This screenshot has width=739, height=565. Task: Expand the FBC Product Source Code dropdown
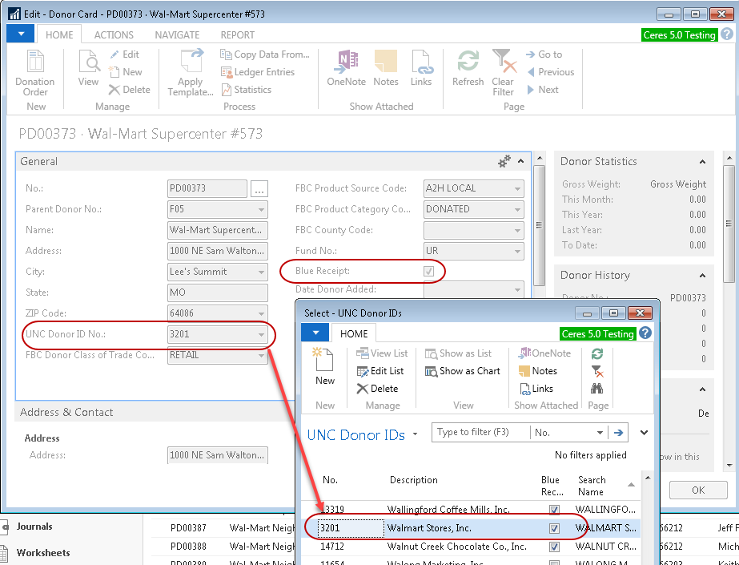pos(517,189)
